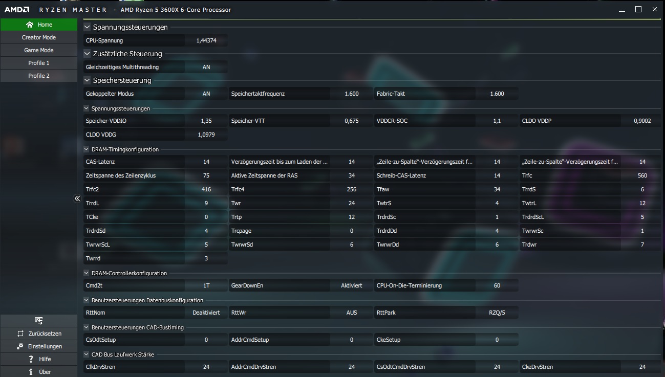Collapse Benutzersteuerungen Datenbuskonfiguration section
The height and width of the screenshot is (377, 665).
[x=87, y=300]
